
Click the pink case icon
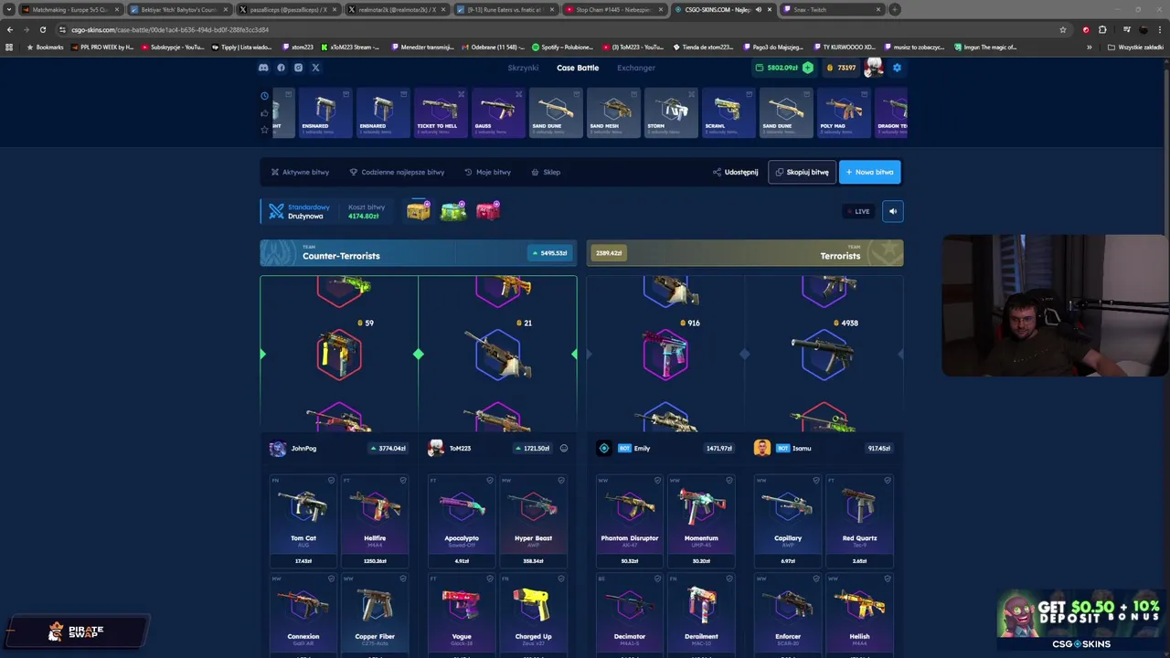[x=488, y=211]
